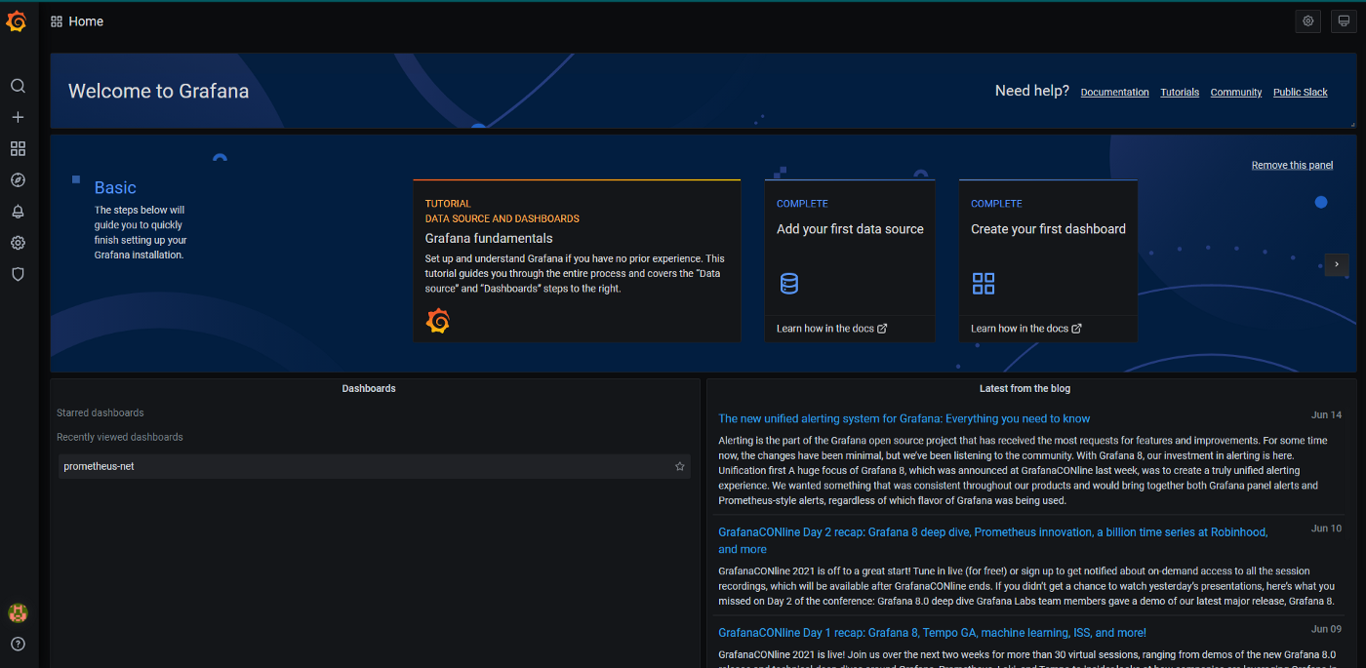The height and width of the screenshot is (668, 1366).
Task: Open the Explore compass icon
Action: (x=18, y=179)
